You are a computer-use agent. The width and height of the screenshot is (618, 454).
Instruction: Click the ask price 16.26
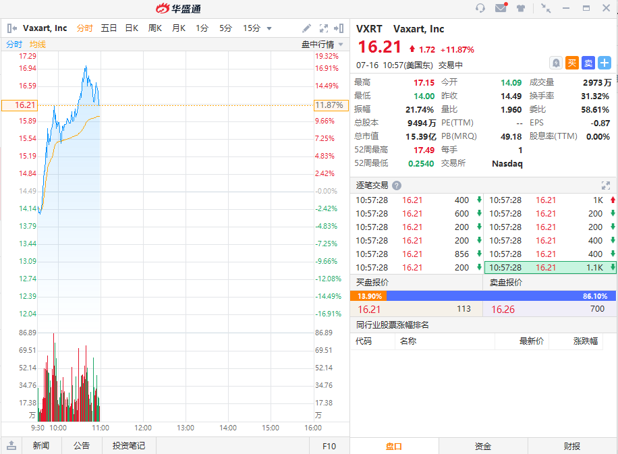click(503, 310)
